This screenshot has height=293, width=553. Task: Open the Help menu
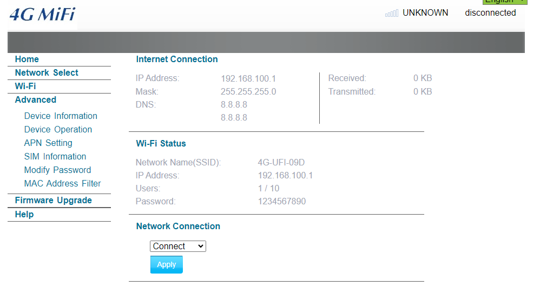tap(24, 215)
